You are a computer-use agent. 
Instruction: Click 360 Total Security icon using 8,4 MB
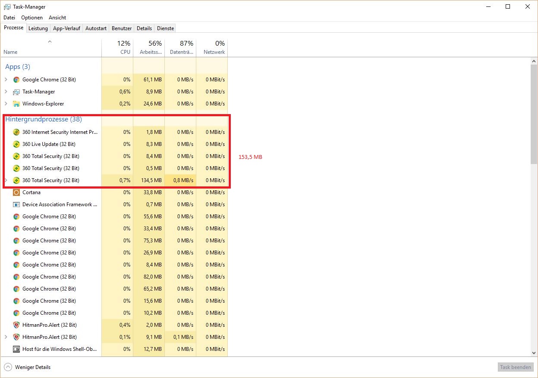coord(16,156)
